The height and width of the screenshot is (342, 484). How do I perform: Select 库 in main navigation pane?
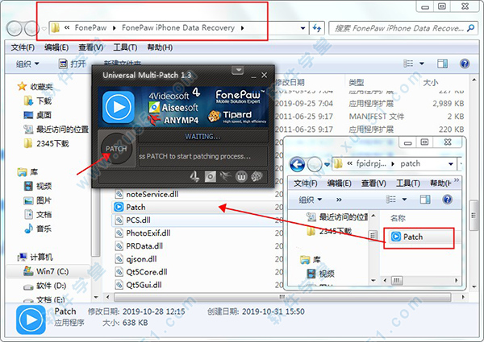34,171
